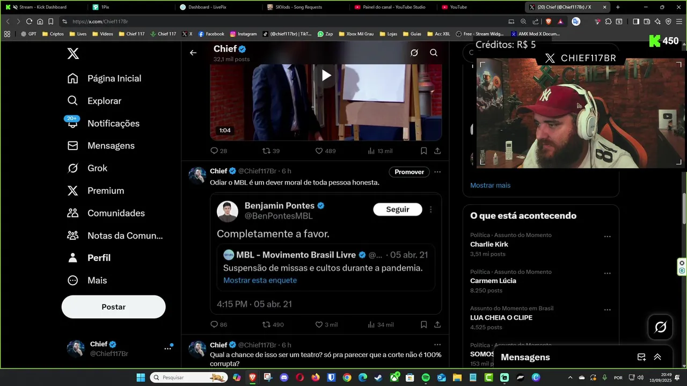
Task: Open options for the Carmem Lúcia trend
Action: [607, 273]
